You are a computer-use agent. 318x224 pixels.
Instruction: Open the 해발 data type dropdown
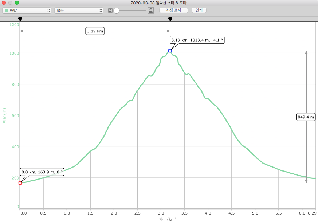[x=27, y=11]
